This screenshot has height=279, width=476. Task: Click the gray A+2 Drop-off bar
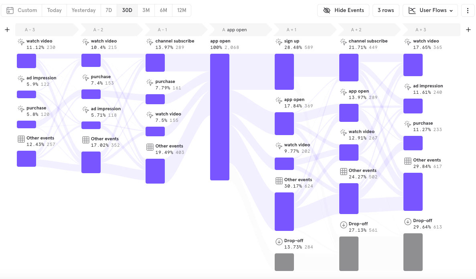(348, 253)
